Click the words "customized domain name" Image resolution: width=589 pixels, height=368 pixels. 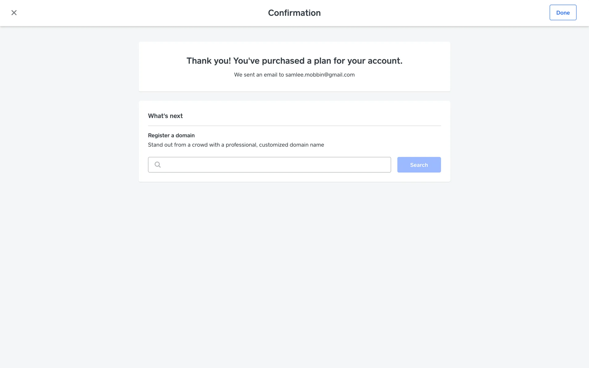click(x=291, y=145)
